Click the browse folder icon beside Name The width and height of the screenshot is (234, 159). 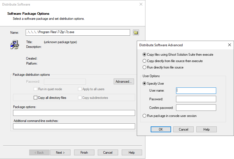(136, 33)
